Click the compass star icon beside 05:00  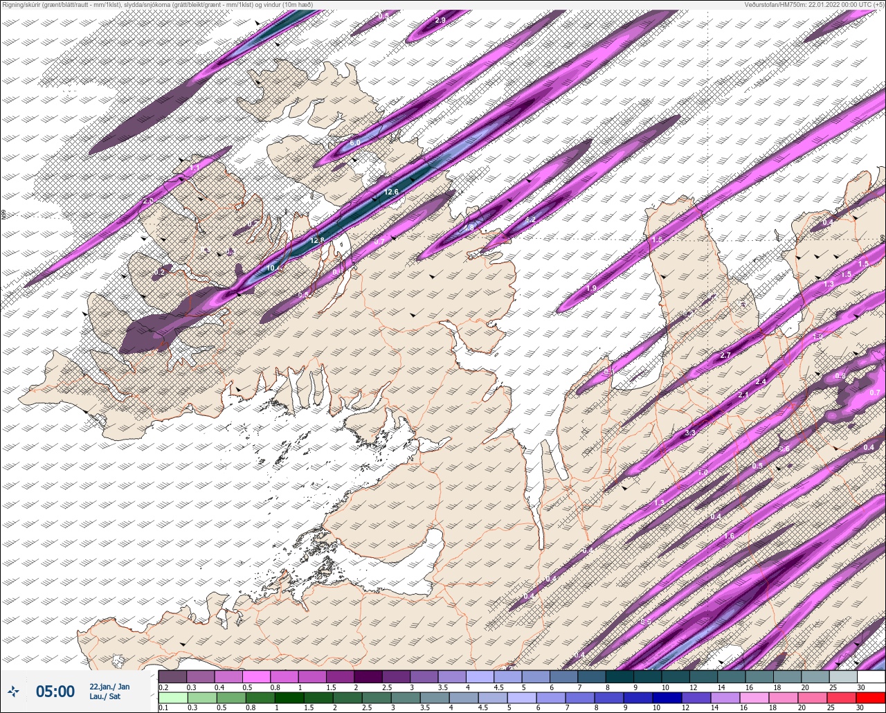coord(14,691)
